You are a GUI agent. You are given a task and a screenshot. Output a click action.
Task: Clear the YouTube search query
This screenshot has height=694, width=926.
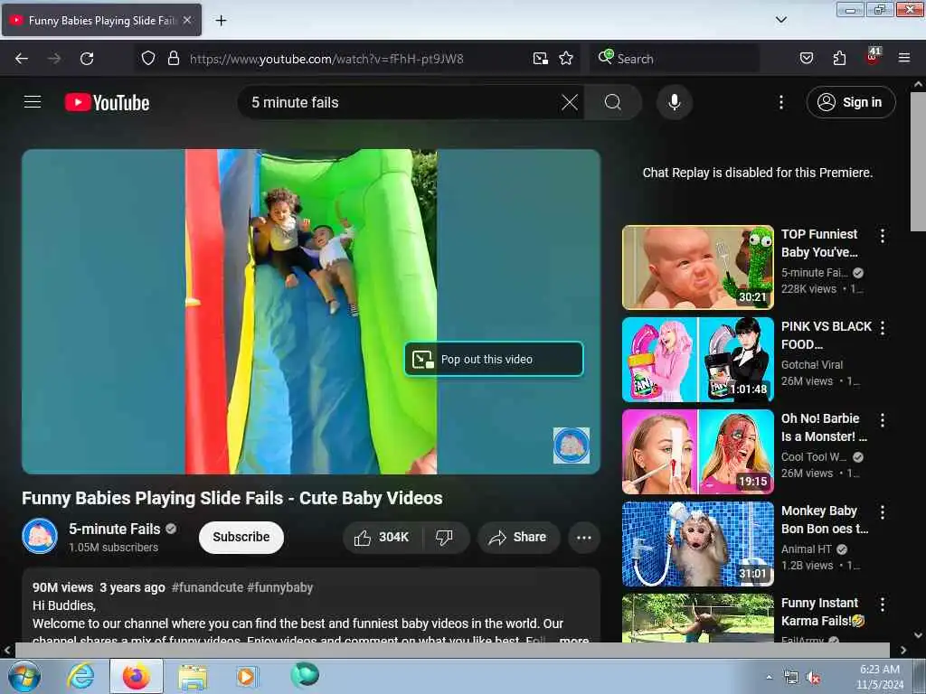pos(570,102)
